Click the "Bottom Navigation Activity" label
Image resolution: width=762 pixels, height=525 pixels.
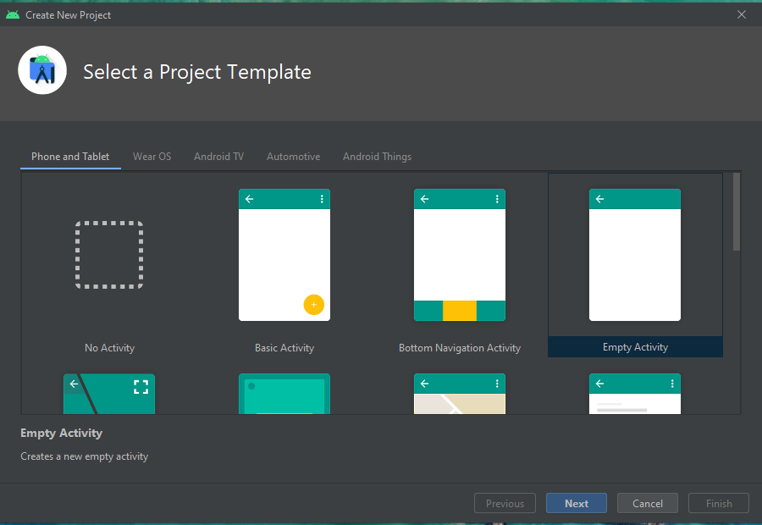460,347
